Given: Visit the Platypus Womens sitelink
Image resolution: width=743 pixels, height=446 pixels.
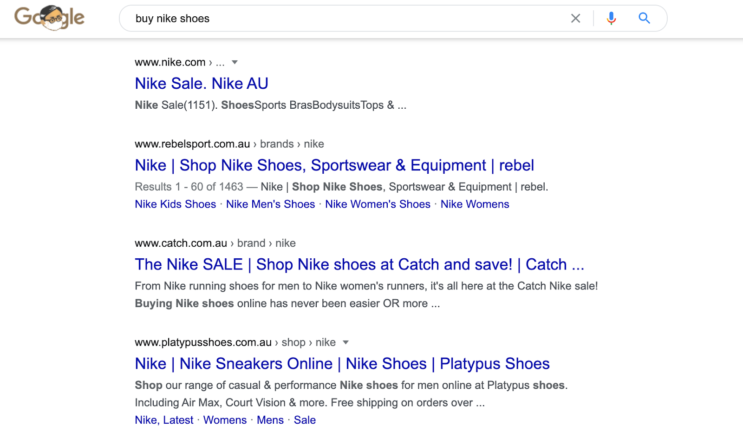Looking at the screenshot, I should click(225, 420).
